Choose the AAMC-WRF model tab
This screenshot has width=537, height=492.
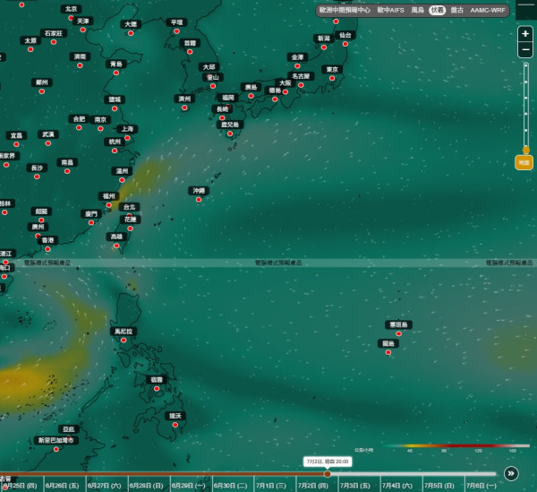pyautogui.click(x=488, y=10)
